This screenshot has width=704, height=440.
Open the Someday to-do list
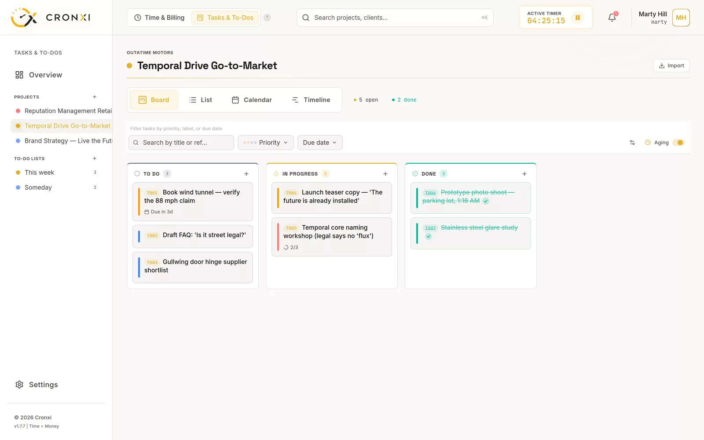(x=56, y=187)
